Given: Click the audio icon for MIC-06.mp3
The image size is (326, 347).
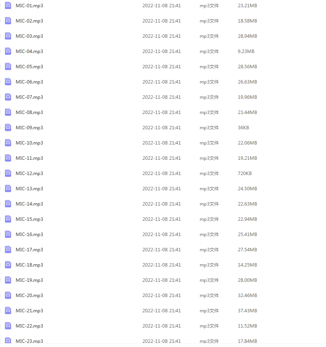Looking at the screenshot, I should click(8, 82).
